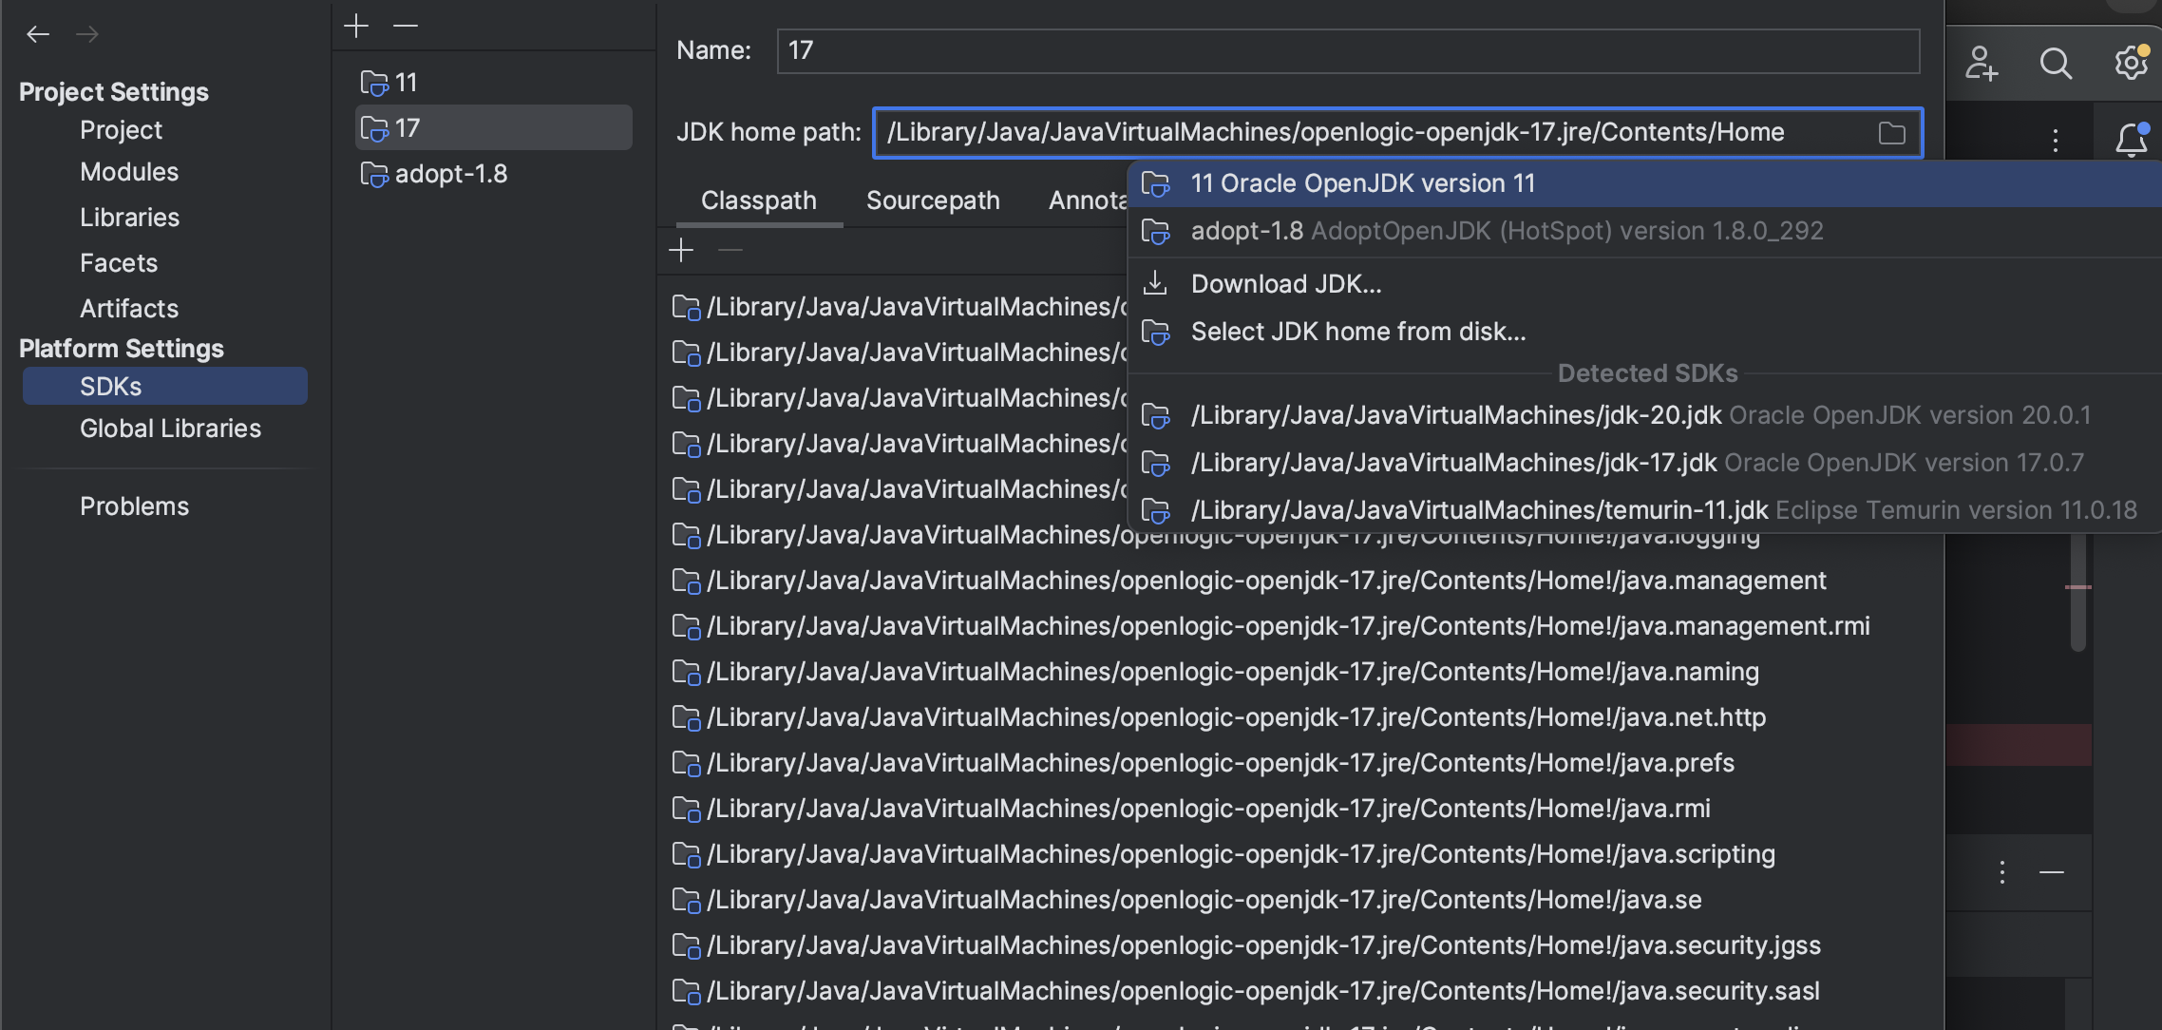Click the add collaborator person icon

coord(1982,64)
